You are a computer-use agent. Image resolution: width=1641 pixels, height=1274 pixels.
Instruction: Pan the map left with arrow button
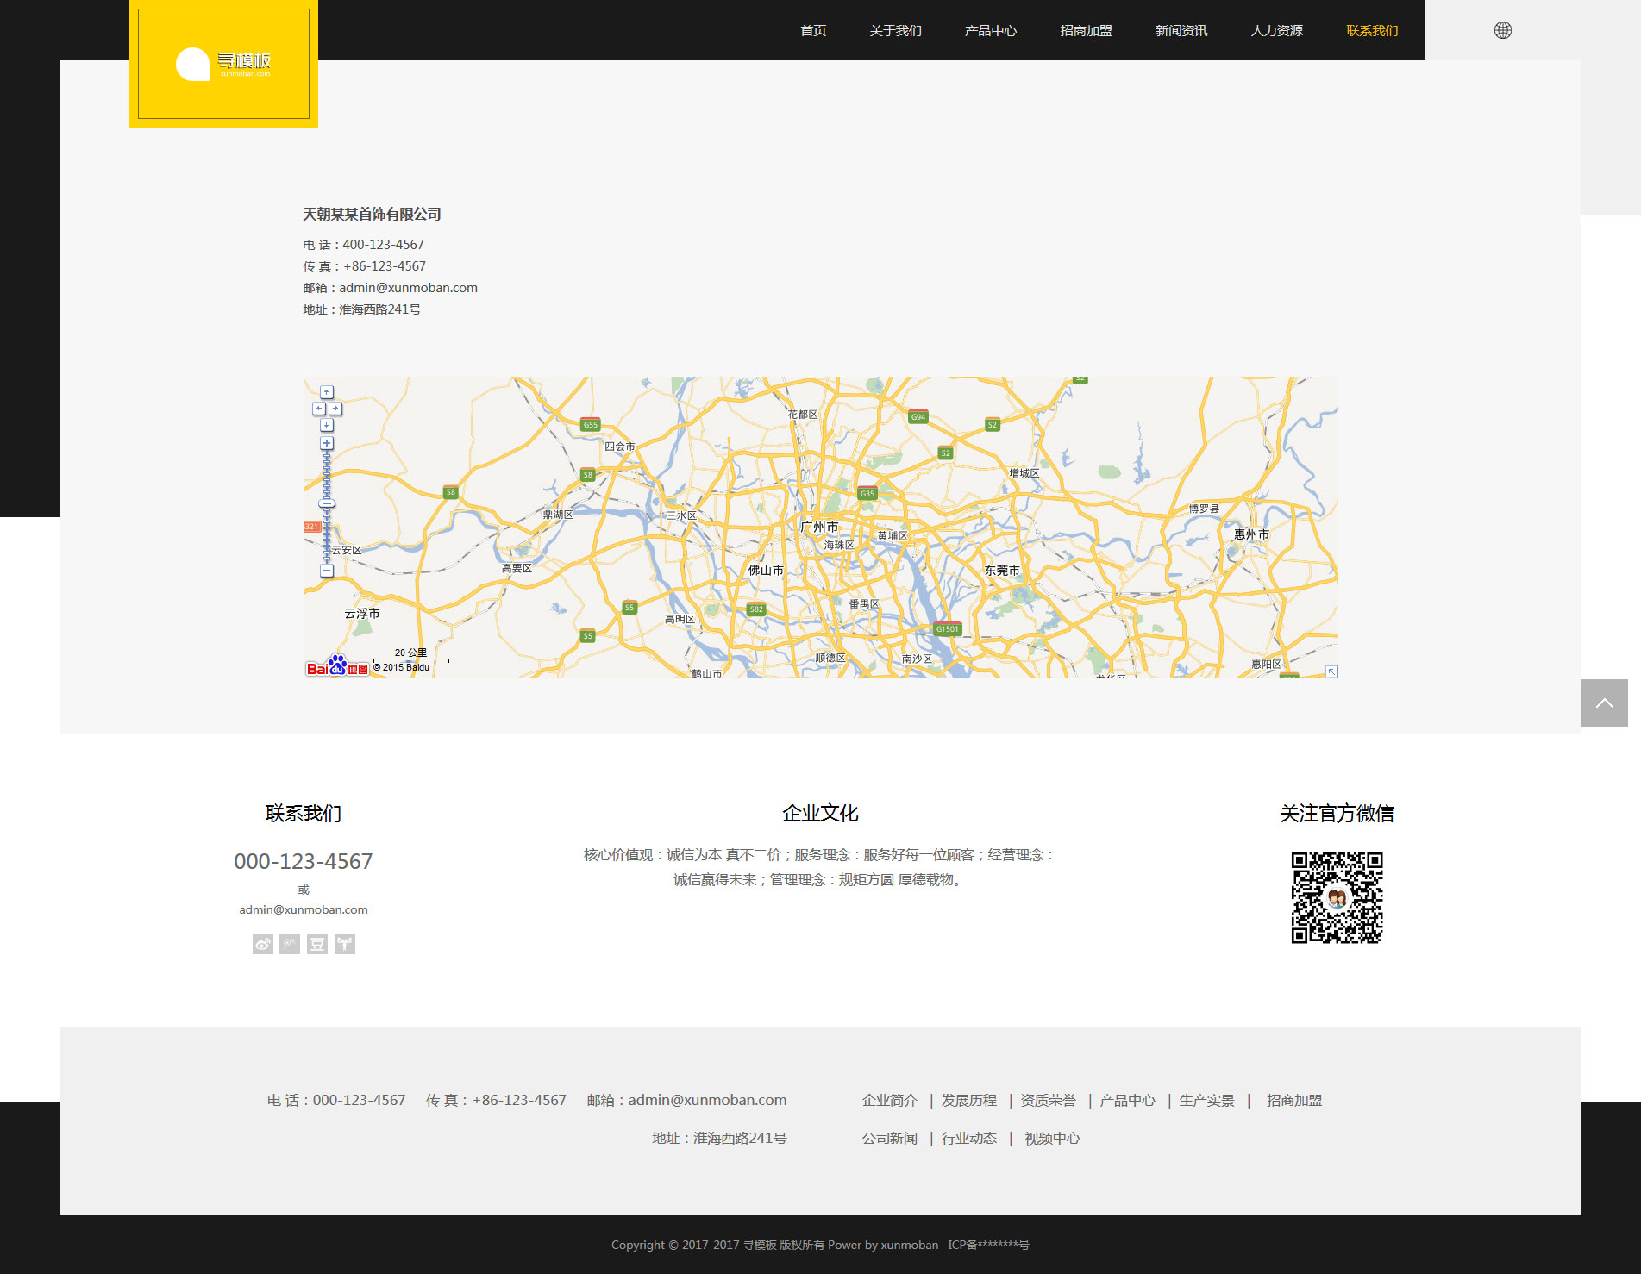[318, 409]
